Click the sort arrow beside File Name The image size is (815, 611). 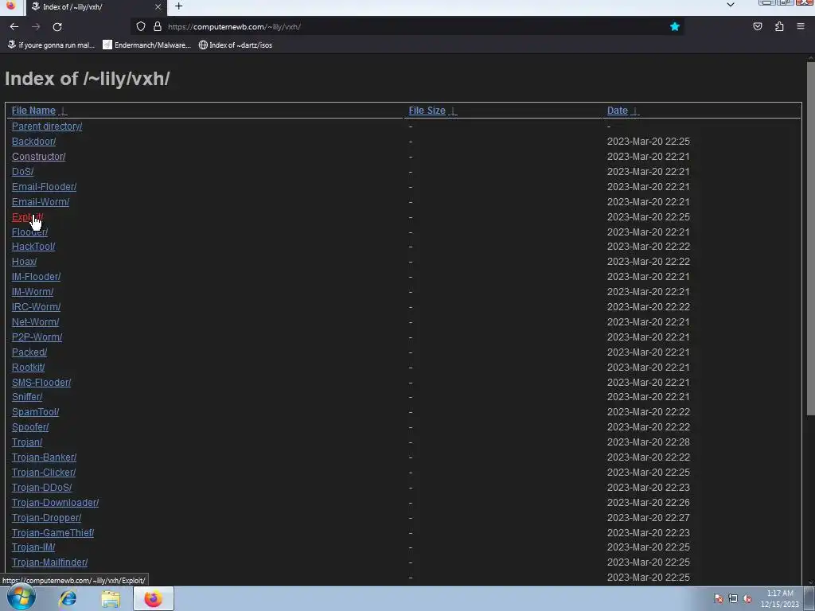point(63,111)
